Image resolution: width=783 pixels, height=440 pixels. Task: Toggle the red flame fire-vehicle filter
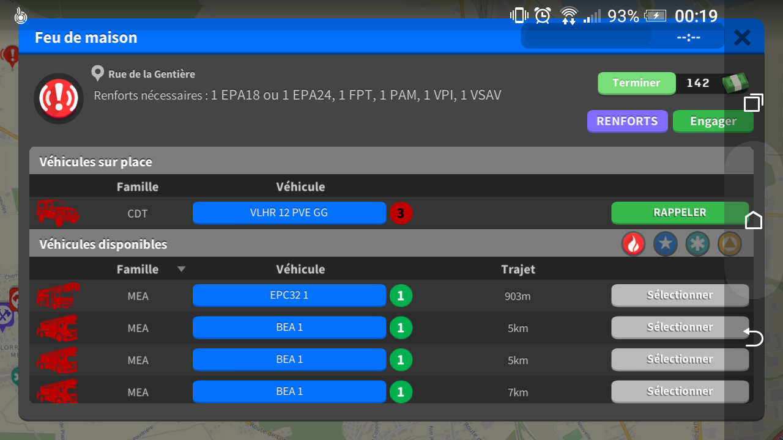(633, 244)
